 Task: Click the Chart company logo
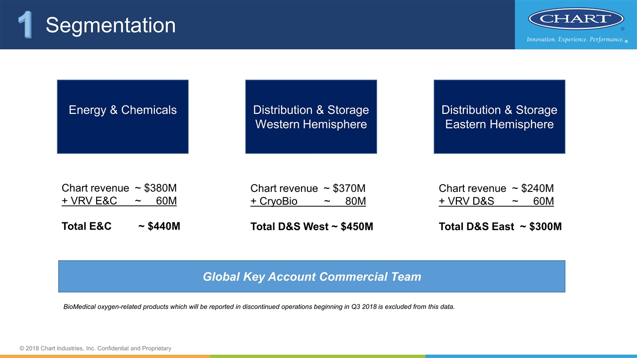575,19
